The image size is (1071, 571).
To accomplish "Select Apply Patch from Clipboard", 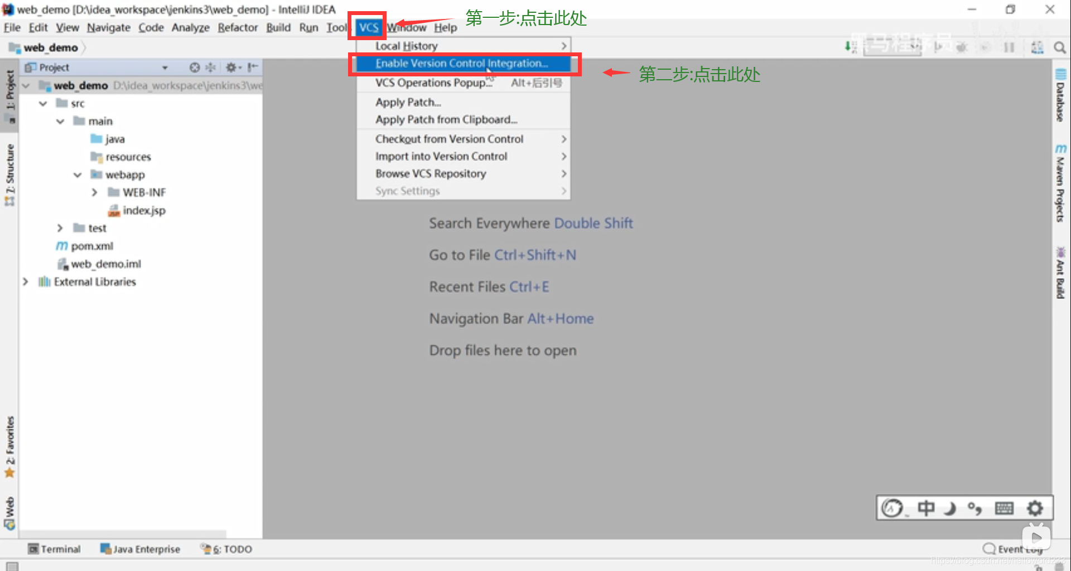I will 464,119.
